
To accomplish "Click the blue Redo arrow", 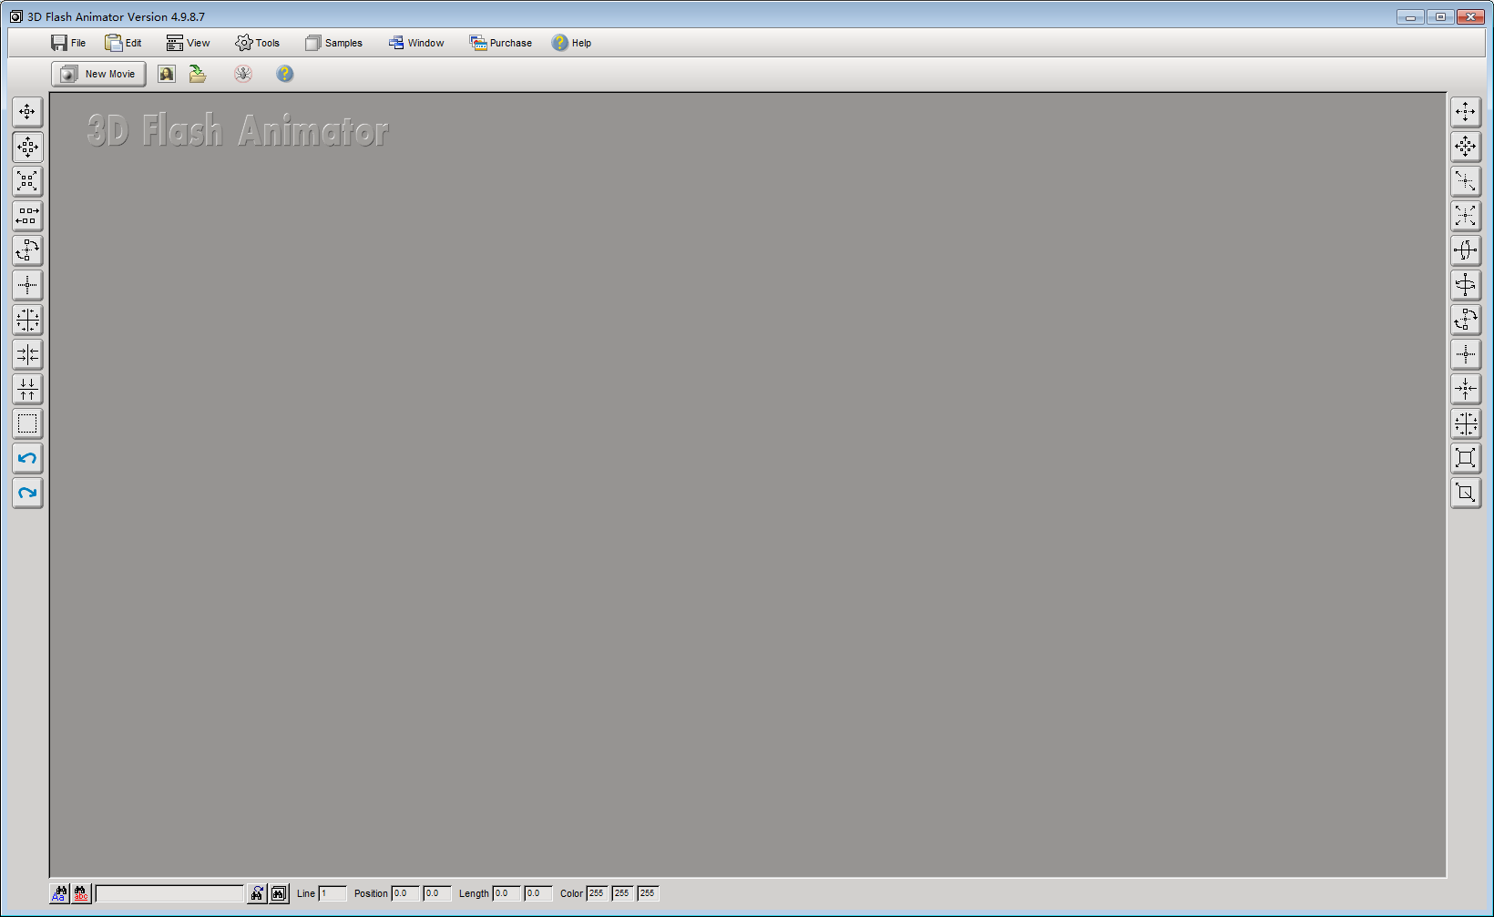I will pos(27,493).
